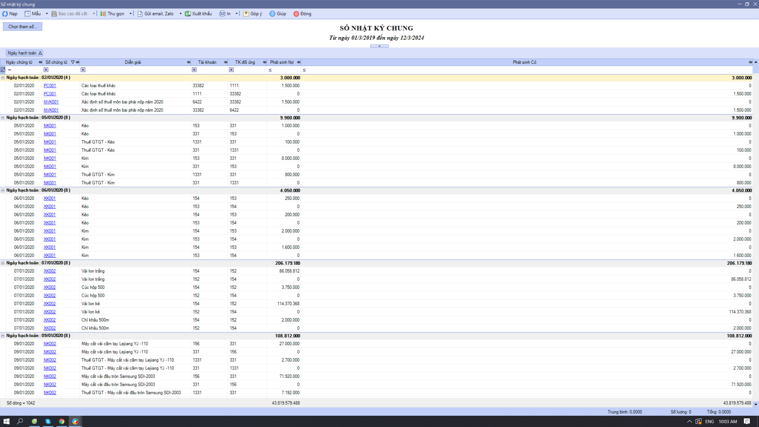
Task: Collapse group Ngày hạch toán 09/01/2020
Action: click(x=3, y=336)
